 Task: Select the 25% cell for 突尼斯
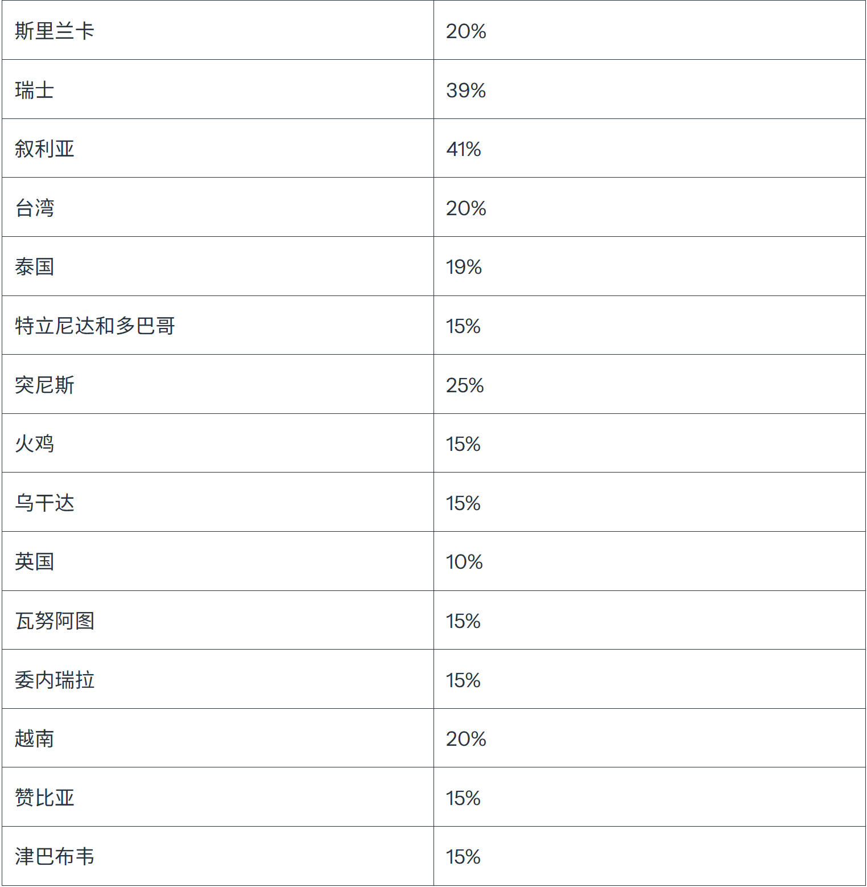tap(465, 385)
